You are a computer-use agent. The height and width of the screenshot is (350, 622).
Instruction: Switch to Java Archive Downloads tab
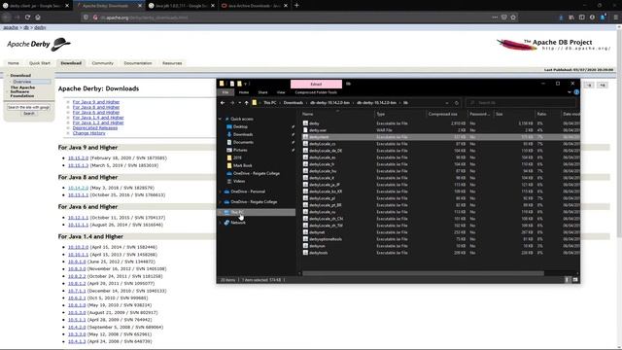pyautogui.click(x=255, y=6)
